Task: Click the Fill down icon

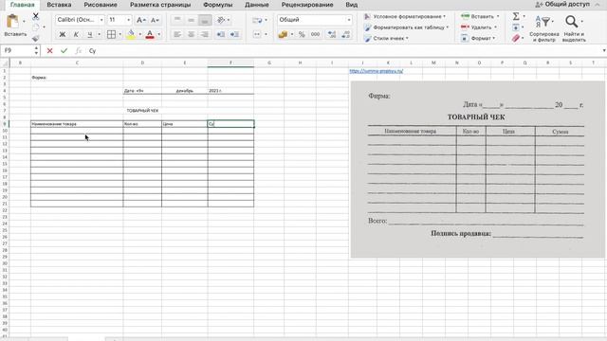Action: pyautogui.click(x=516, y=27)
